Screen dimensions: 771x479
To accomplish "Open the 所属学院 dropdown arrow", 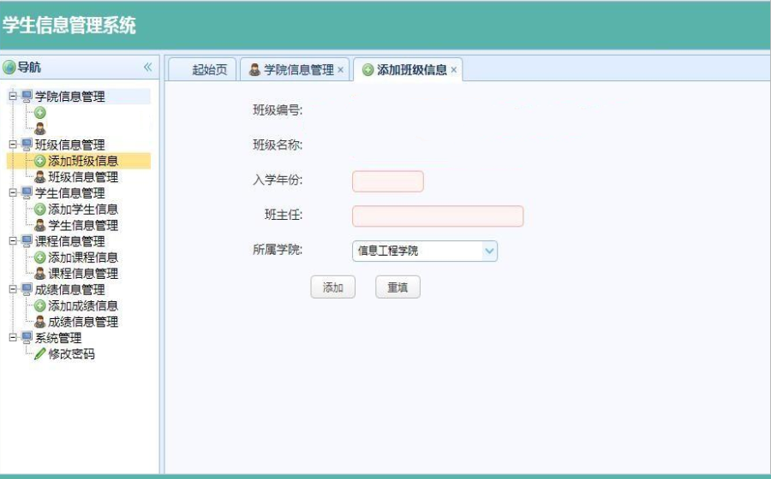I will click(x=489, y=251).
